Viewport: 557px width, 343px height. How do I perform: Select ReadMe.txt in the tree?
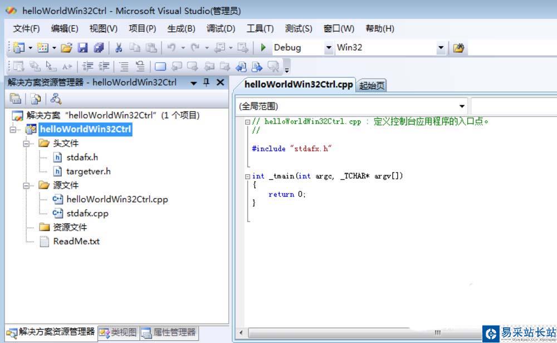pyautogui.click(x=76, y=242)
